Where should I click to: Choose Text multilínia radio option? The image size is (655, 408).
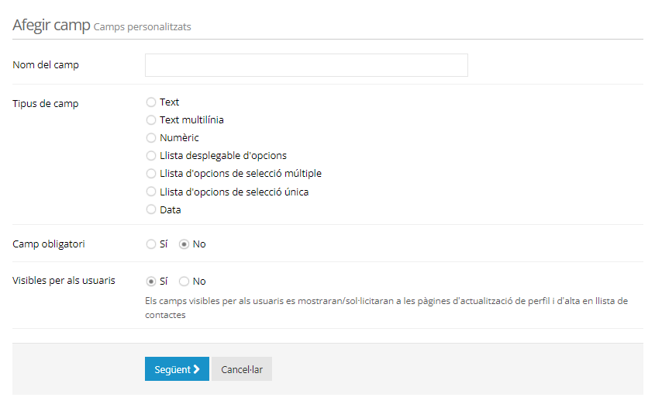coord(151,120)
